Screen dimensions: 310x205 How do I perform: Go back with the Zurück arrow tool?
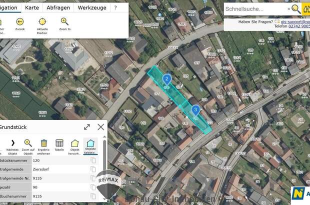coord(20,24)
